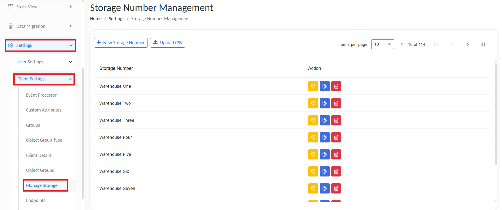Go to the next page of results
This screenshot has width=502, height=210.
pos(467,45)
